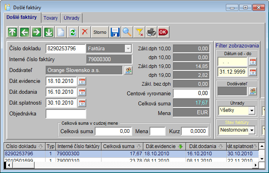The height and width of the screenshot is (173, 269).
Task: Go to first record arrow icon
Action: click(x=13, y=31)
